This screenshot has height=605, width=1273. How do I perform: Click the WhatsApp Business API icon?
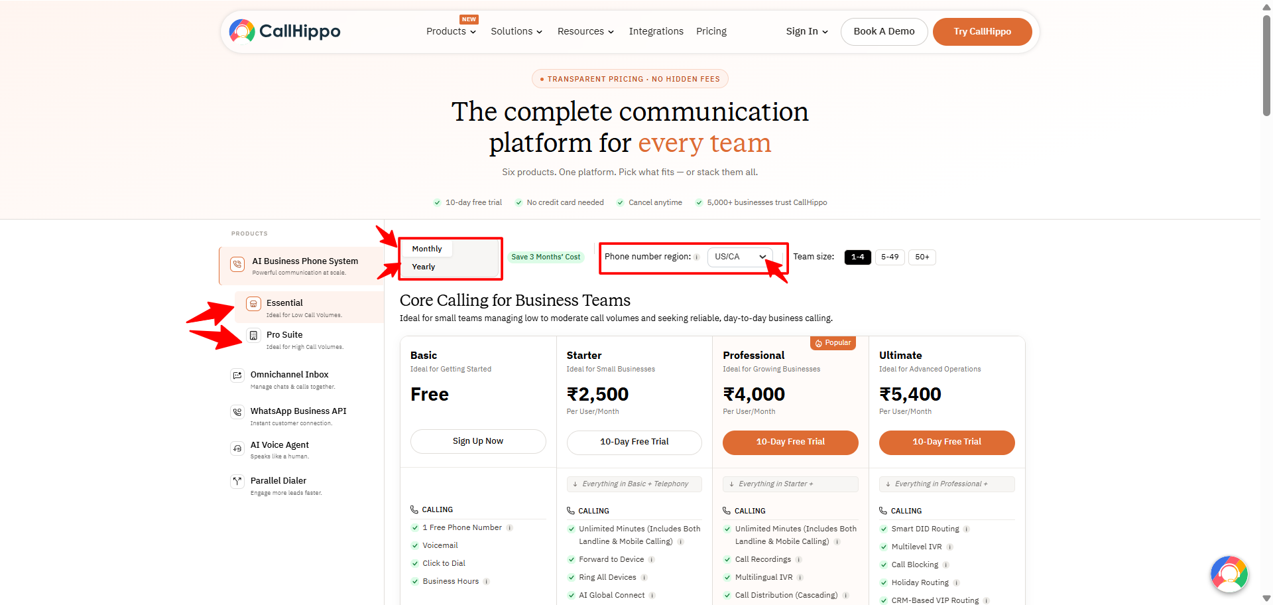tap(237, 412)
